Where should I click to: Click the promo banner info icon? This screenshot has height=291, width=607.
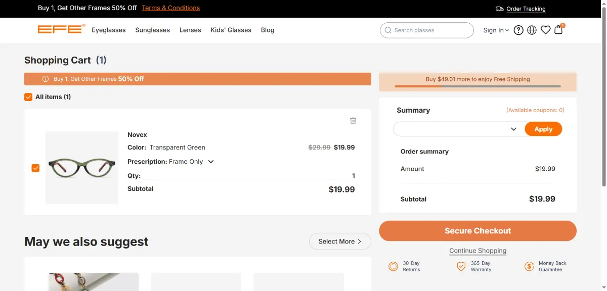(x=46, y=79)
